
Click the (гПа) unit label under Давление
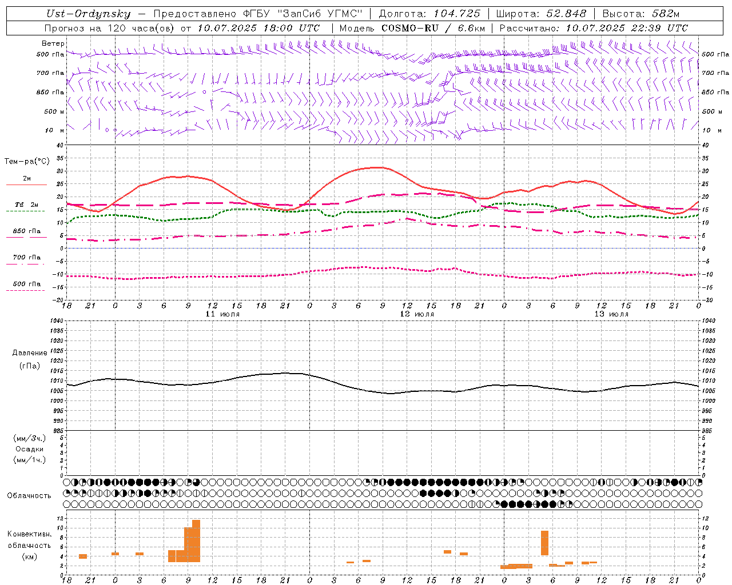[30, 366]
